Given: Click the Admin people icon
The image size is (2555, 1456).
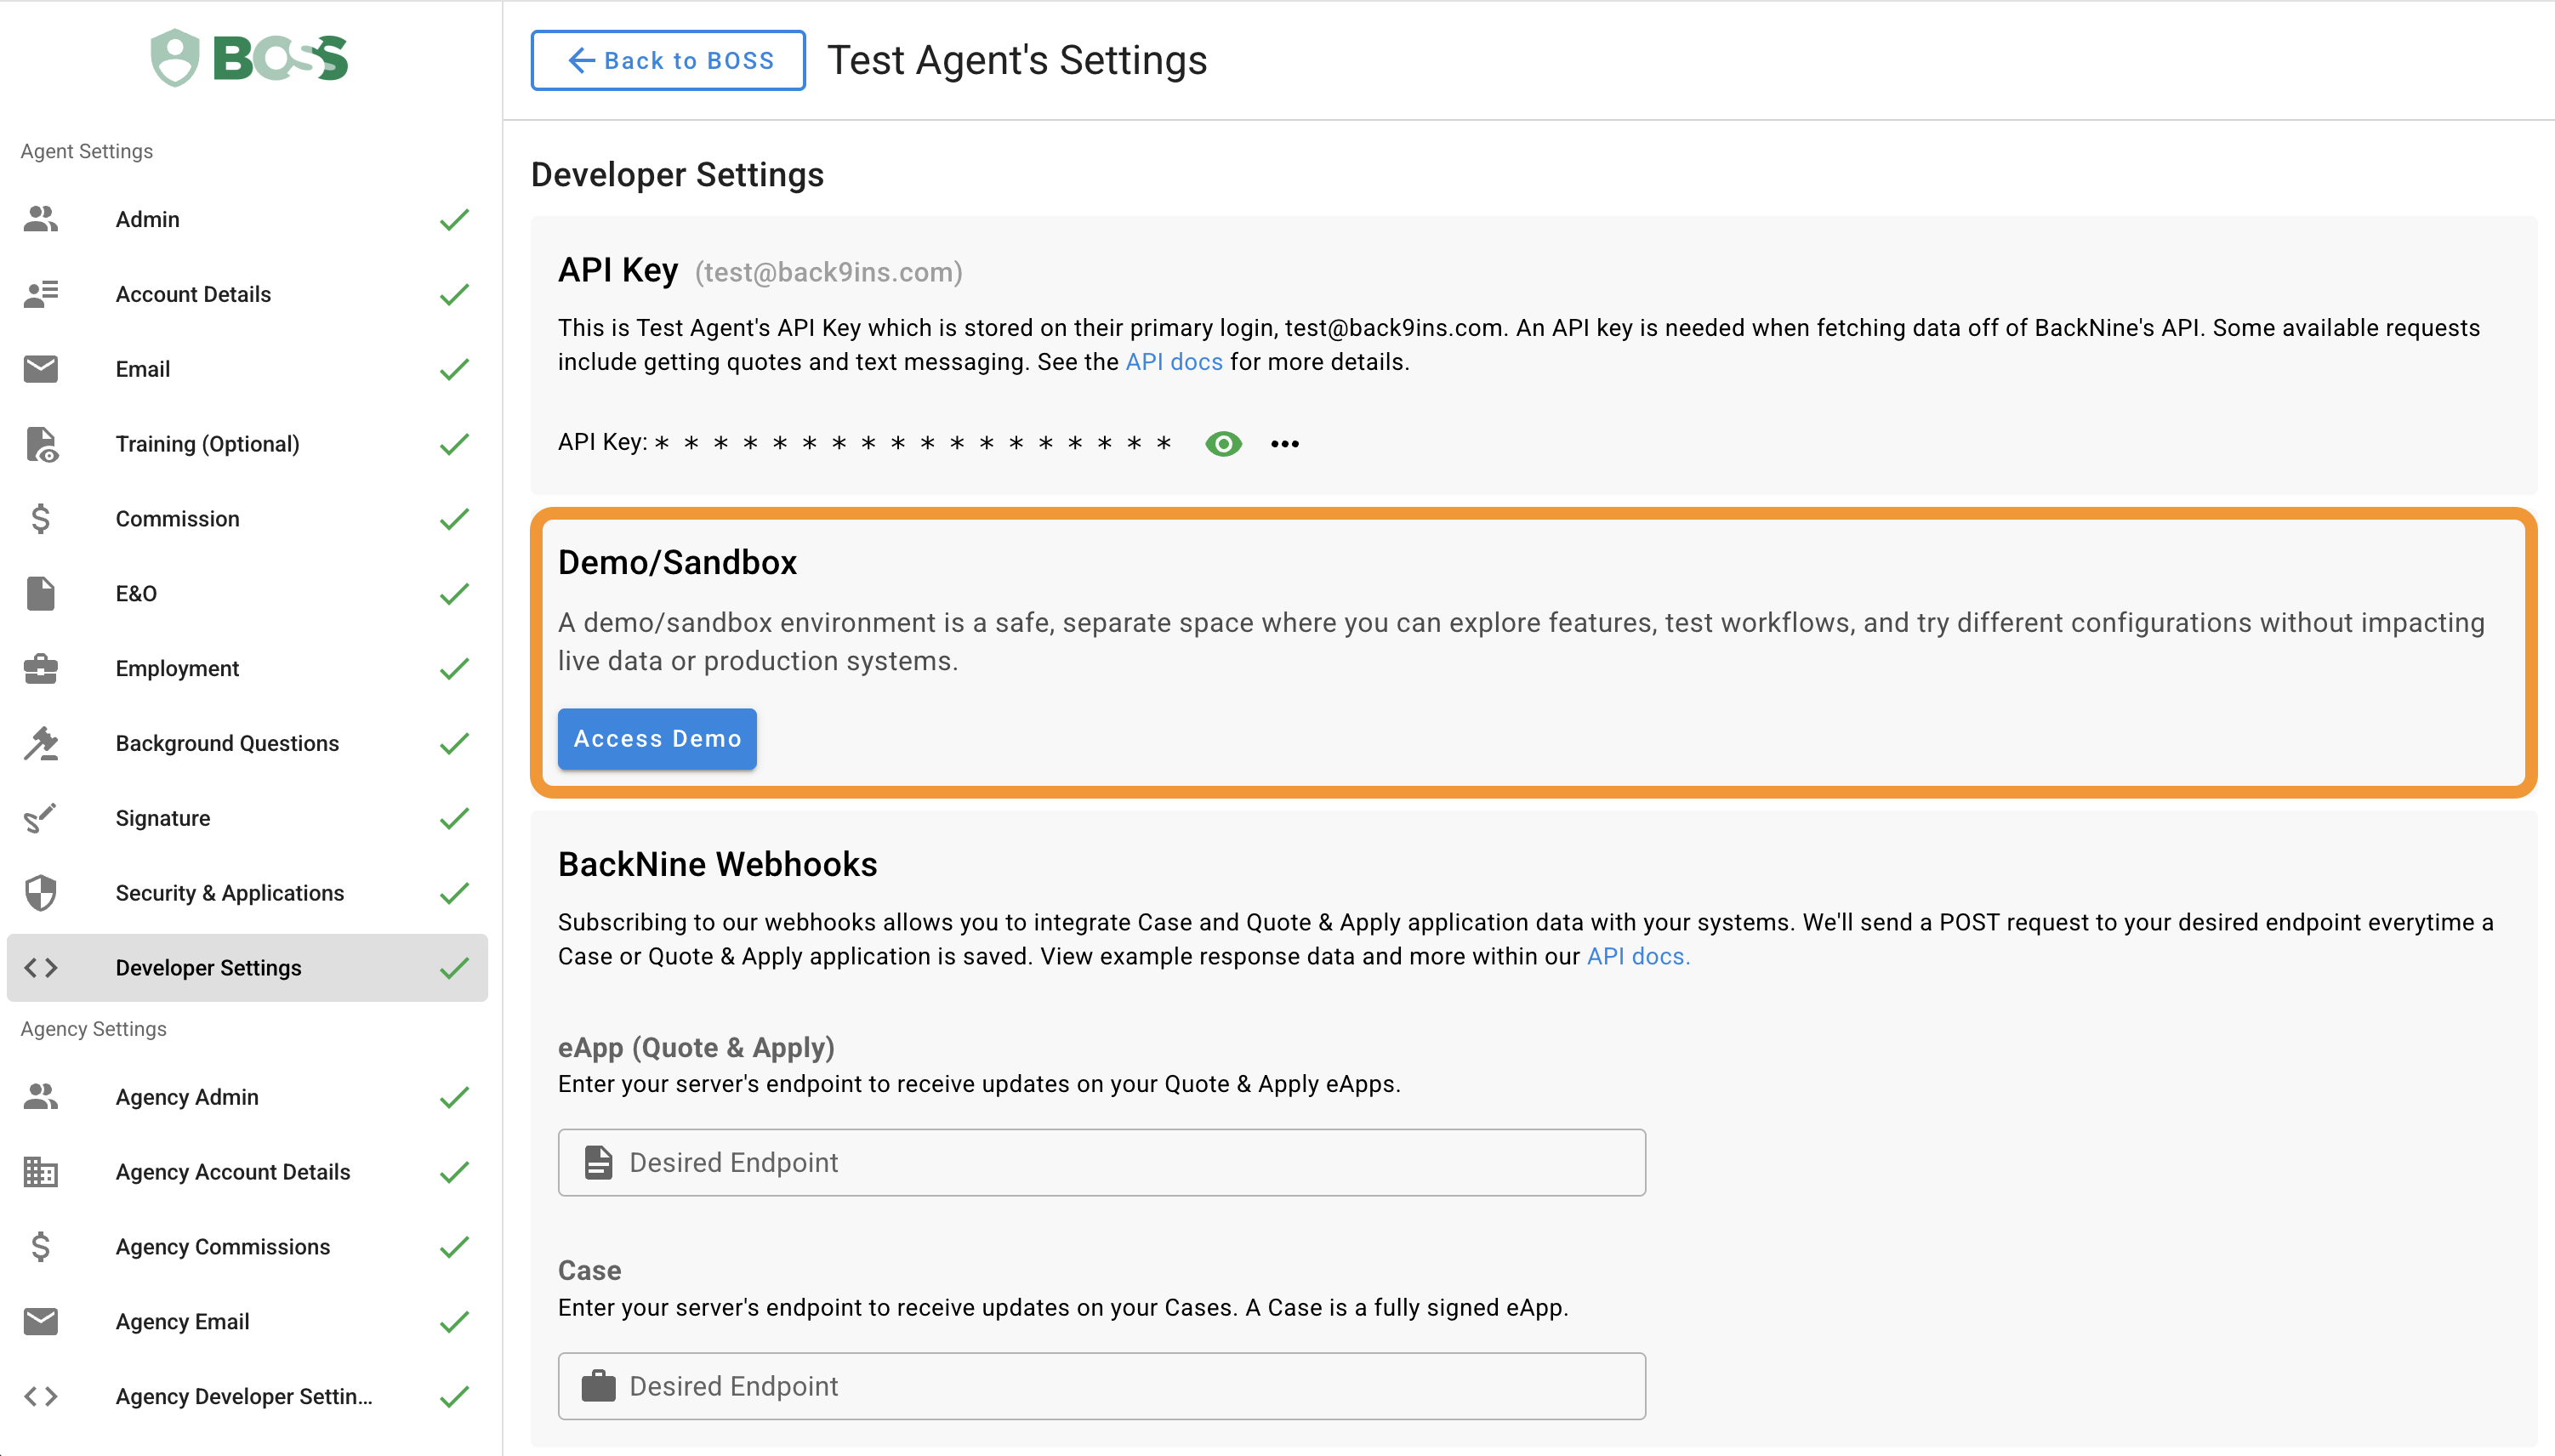Looking at the screenshot, I should click(41, 219).
